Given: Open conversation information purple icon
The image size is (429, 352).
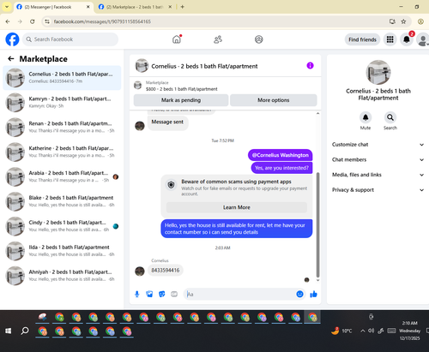Looking at the screenshot, I should point(310,66).
